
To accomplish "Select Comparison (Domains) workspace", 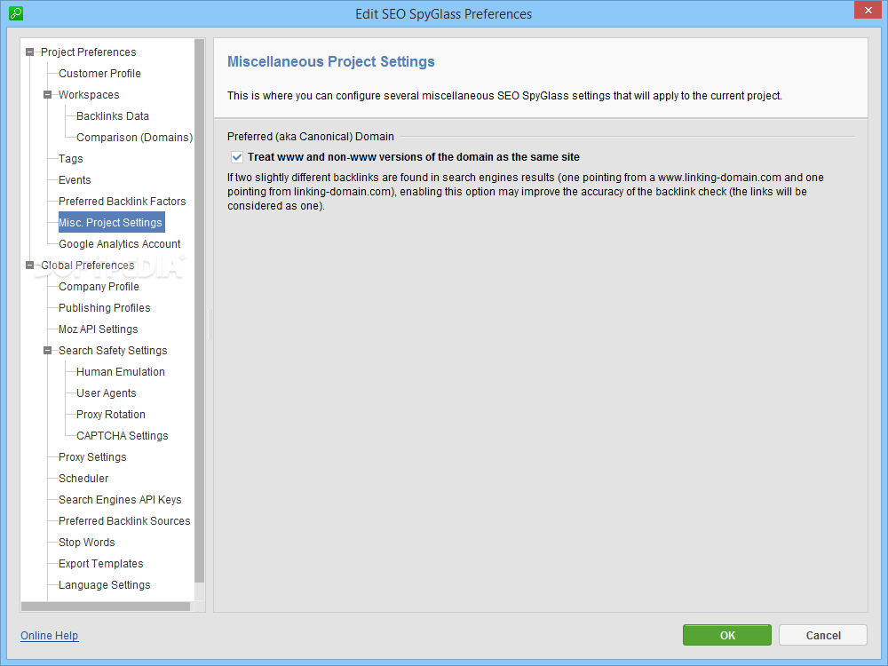I will [x=134, y=138].
